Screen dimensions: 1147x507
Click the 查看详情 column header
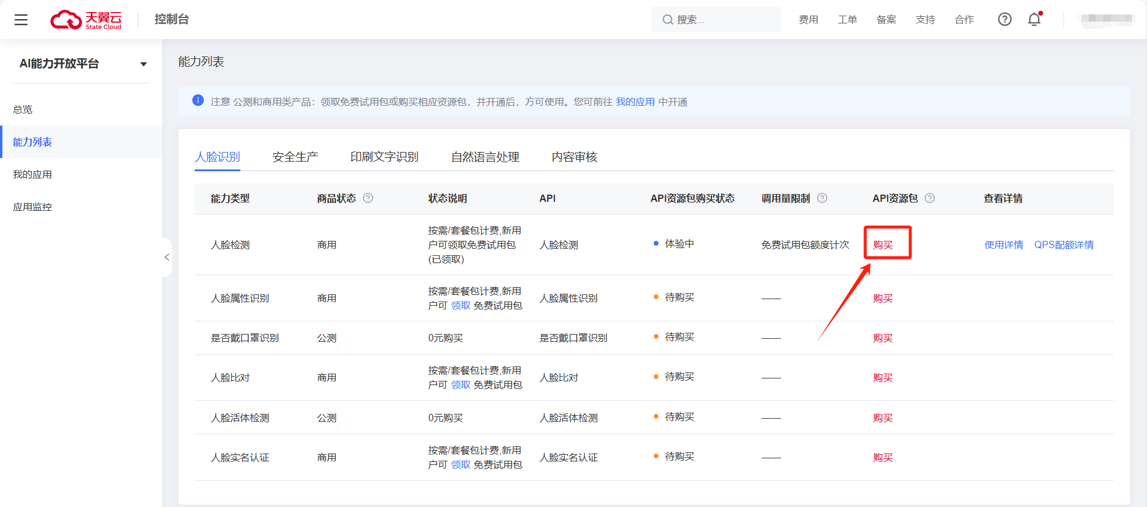coord(1003,198)
